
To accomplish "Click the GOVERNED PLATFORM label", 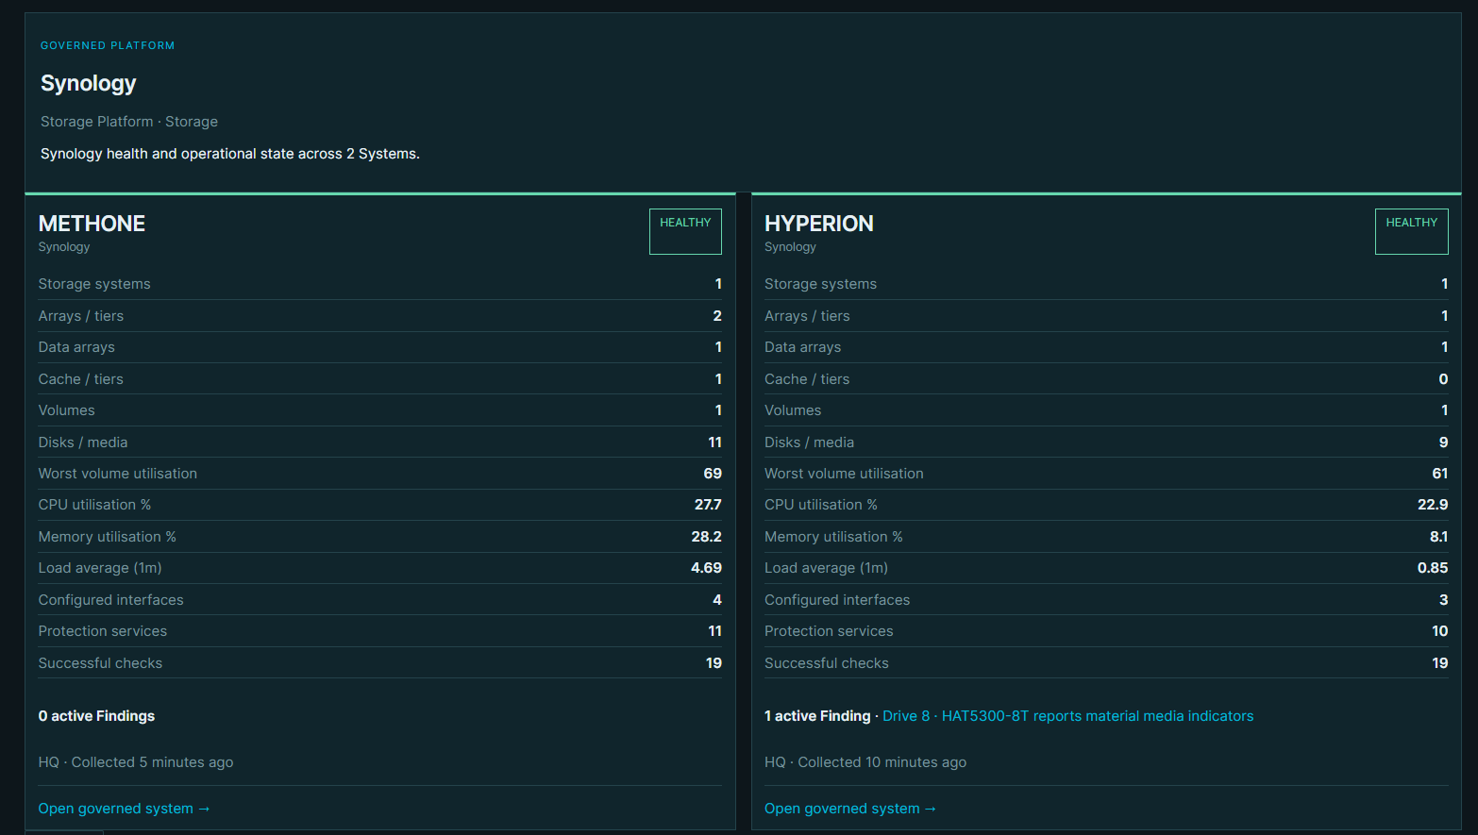I will coord(108,45).
